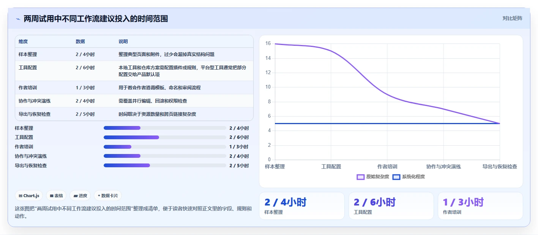Click the 导出与恢复检查 progress bar
Screen dimensions: 538x235
point(165,165)
